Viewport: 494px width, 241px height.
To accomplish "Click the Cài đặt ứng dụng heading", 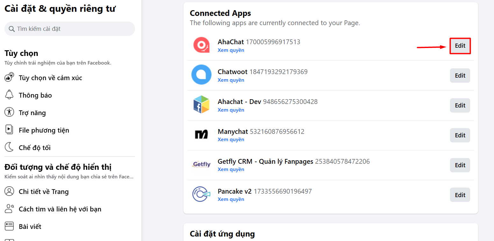I will [222, 234].
